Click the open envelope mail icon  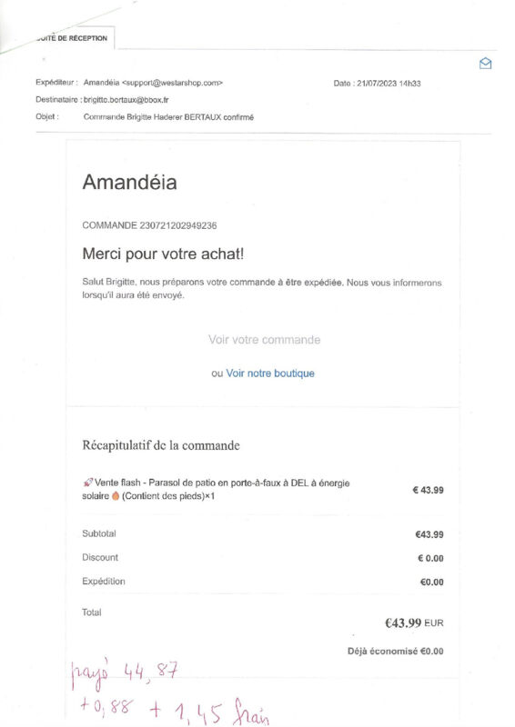[485, 64]
